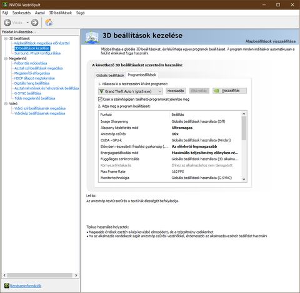Collapse the 3D beállítások tree node
This screenshot has height=293, width=300.
tap(6, 39)
